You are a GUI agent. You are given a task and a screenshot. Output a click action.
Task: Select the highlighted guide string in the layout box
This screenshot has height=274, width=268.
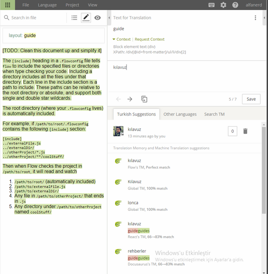30,36
